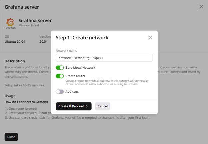
Task: Click the 'Use standard credentials for Grafana' step
Action: pyautogui.click(x=79, y=118)
